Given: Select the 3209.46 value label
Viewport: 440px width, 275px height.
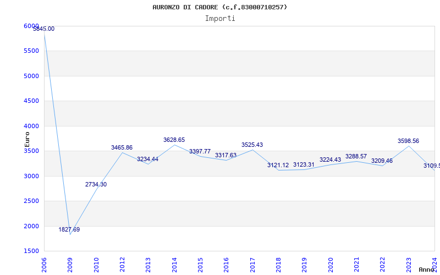Looking at the screenshot, I should [x=382, y=161].
